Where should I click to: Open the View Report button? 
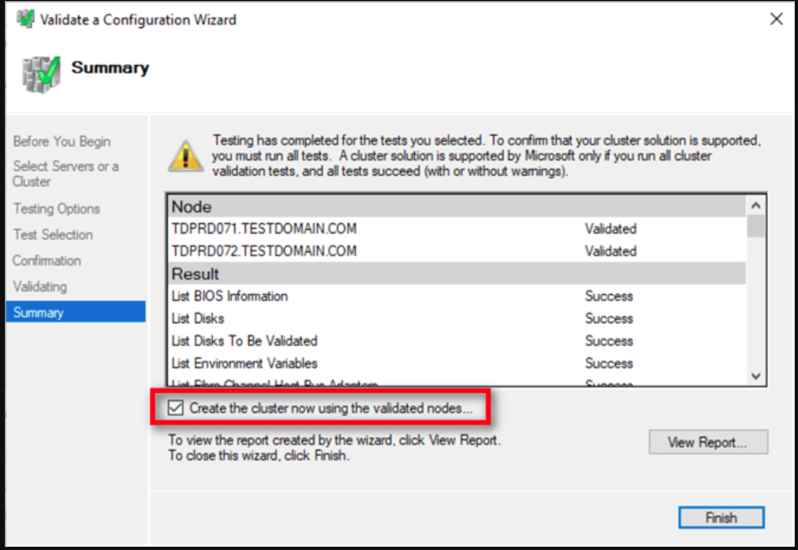coord(708,442)
